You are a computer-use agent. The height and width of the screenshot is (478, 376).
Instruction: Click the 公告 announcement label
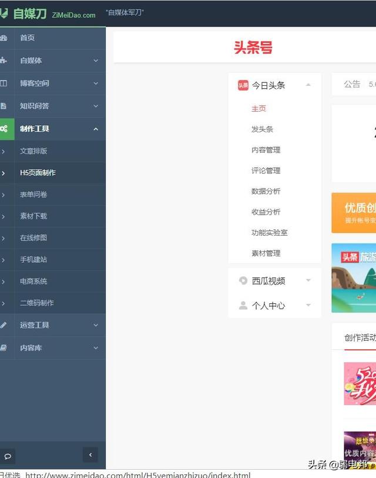(352, 84)
